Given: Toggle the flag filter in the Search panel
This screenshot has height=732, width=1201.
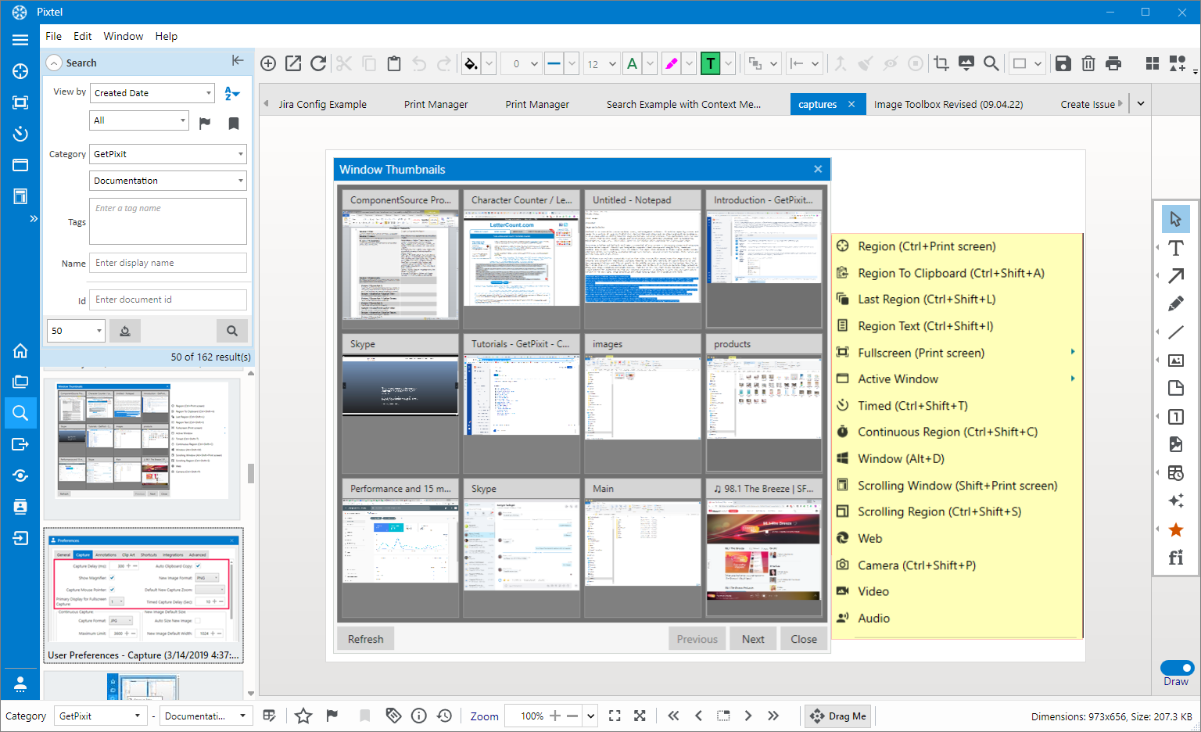Looking at the screenshot, I should (x=205, y=123).
